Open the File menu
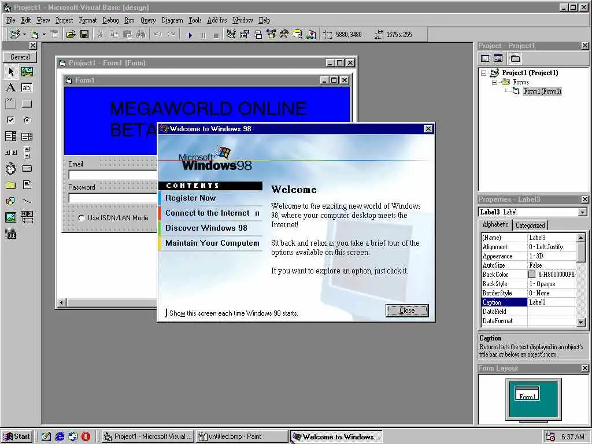 (x=11, y=20)
